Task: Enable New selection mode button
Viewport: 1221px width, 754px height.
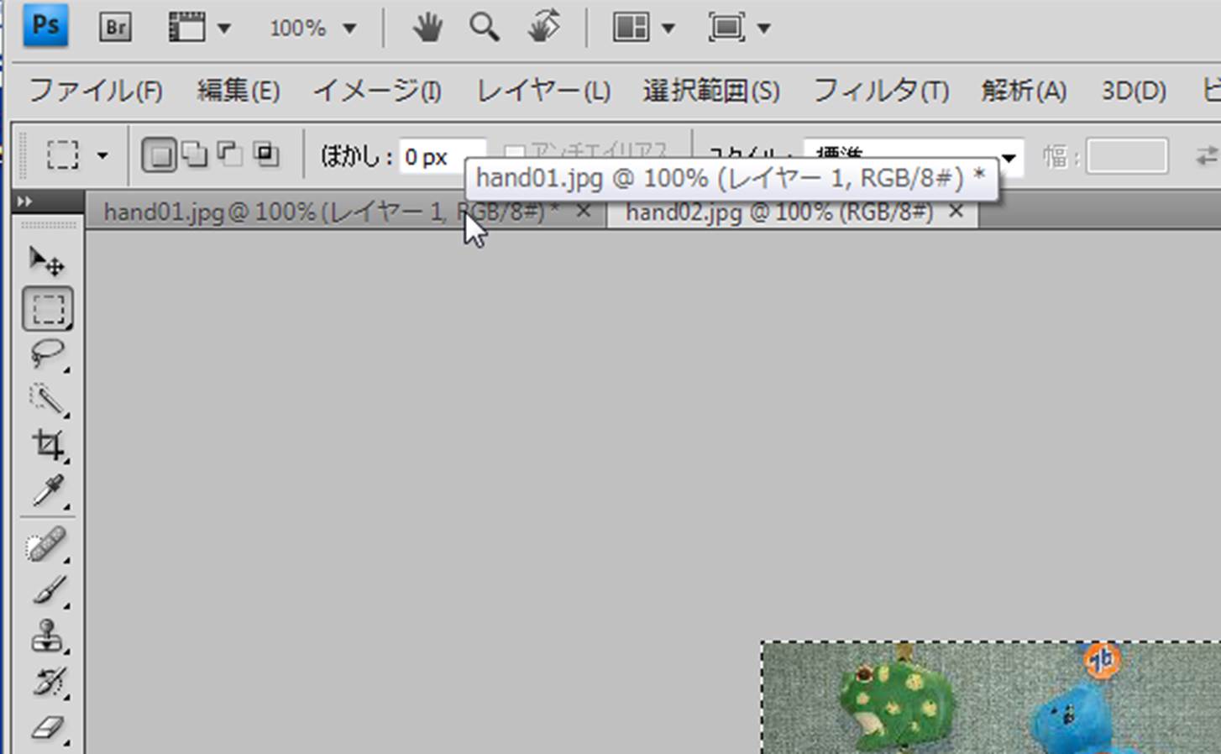Action: [x=159, y=155]
